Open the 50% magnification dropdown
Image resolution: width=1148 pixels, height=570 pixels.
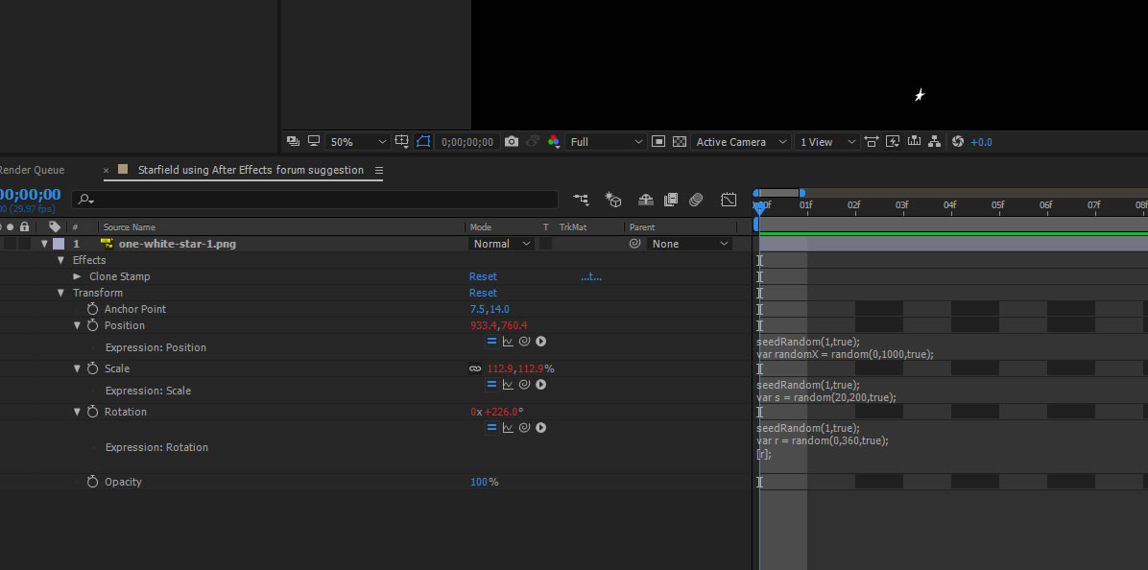tap(357, 142)
